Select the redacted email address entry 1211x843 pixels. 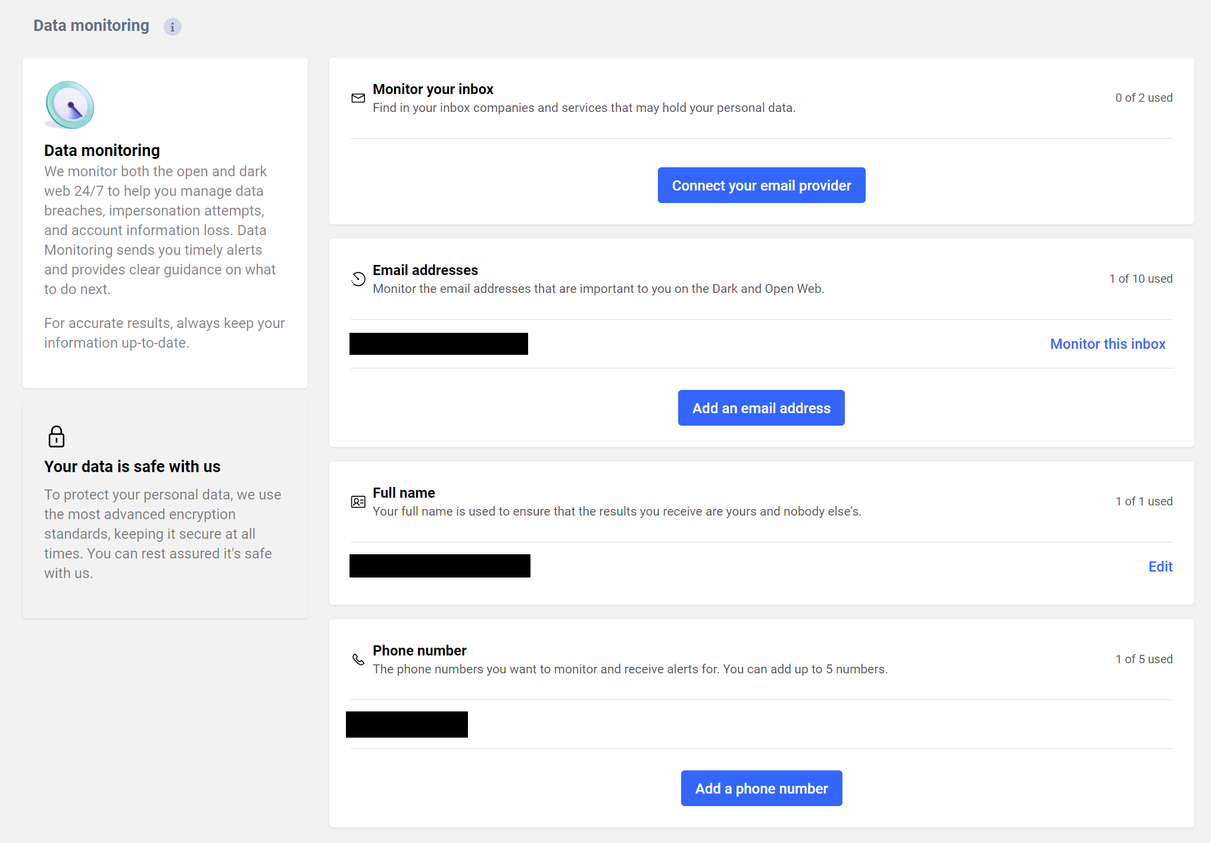click(438, 344)
